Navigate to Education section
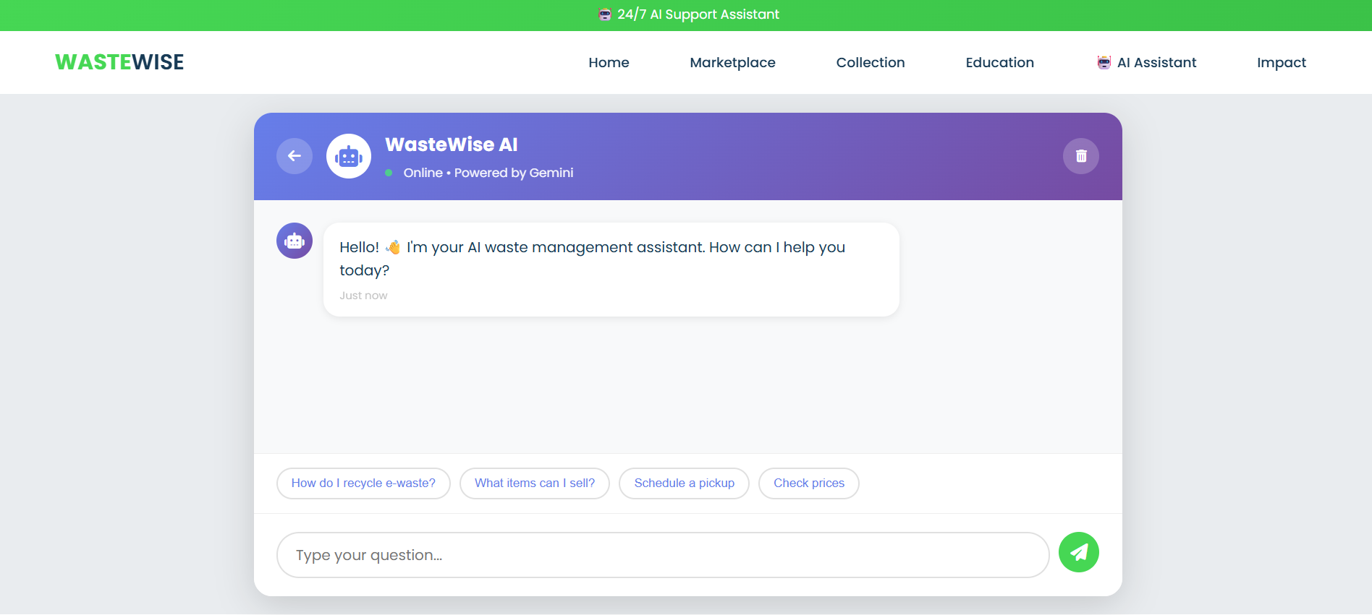 click(x=999, y=62)
